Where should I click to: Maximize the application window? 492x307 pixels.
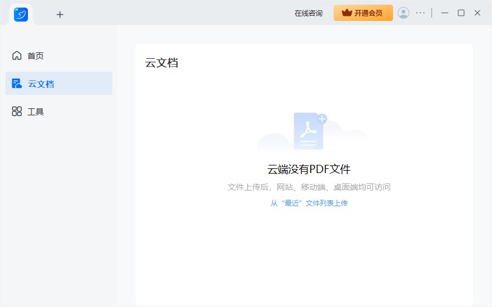tap(461, 13)
